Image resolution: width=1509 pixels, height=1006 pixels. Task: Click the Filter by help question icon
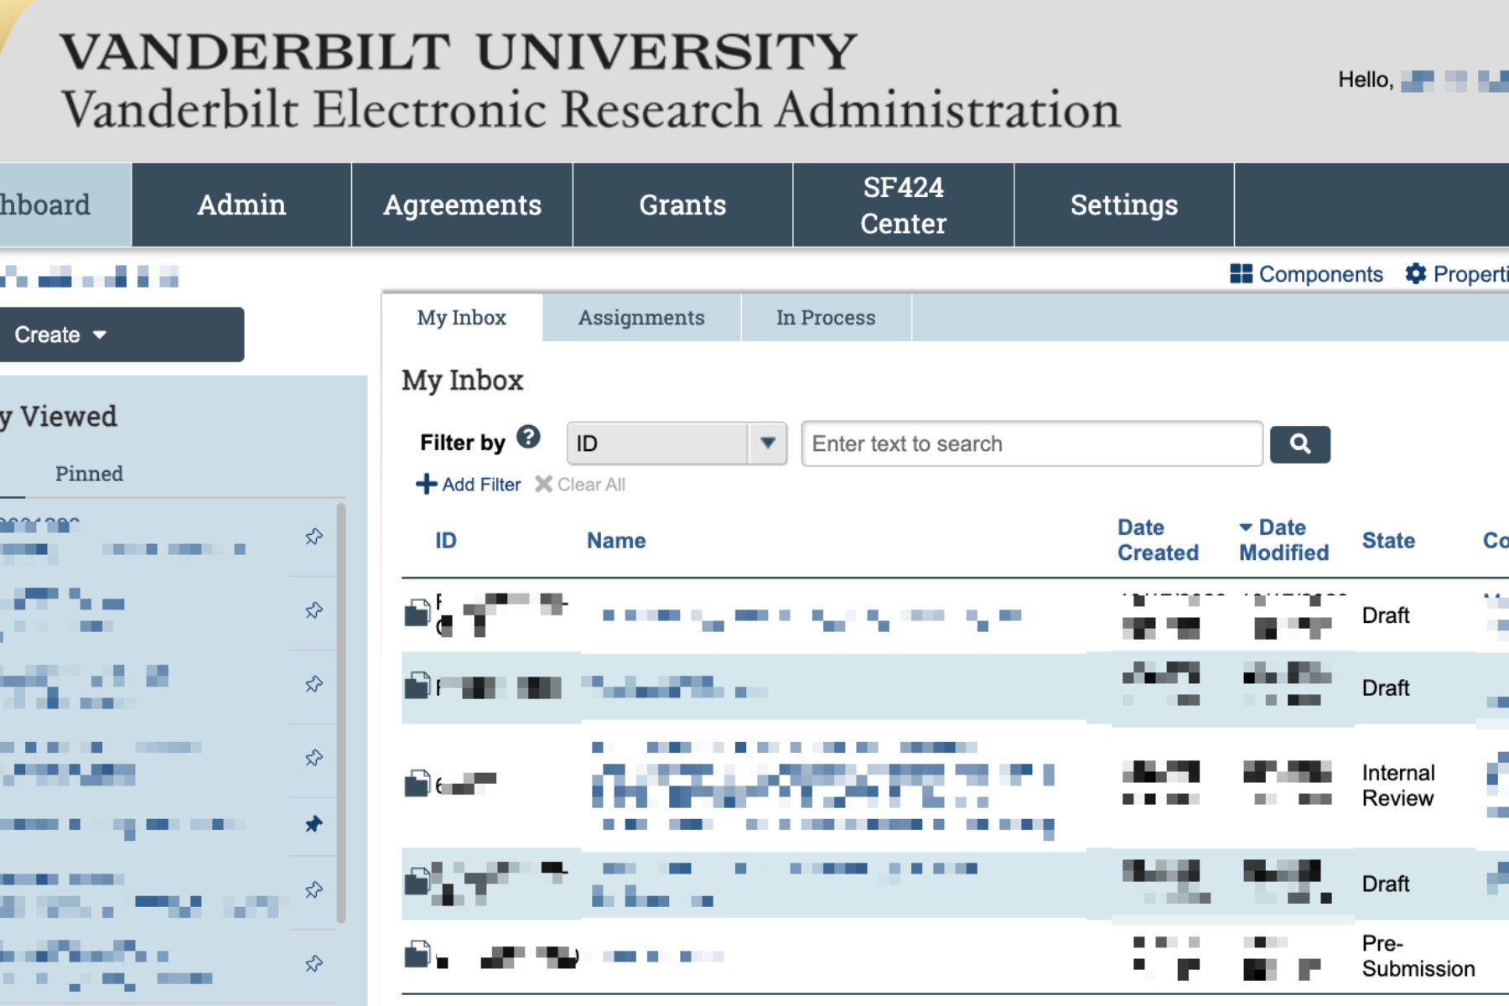pos(528,438)
